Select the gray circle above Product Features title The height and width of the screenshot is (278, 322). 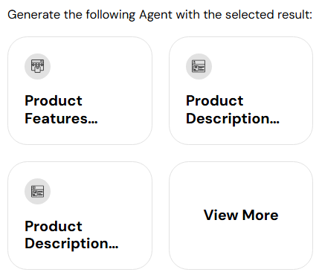click(37, 66)
